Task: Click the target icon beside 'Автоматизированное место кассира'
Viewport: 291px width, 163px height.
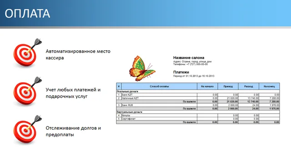Action: [x=27, y=53]
